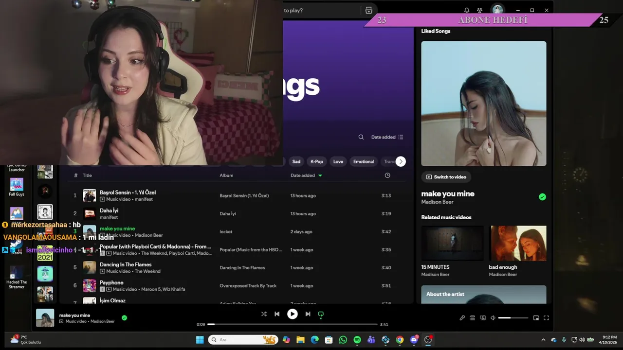Open the play queue icon
The image size is (623, 350).
(x=473, y=318)
